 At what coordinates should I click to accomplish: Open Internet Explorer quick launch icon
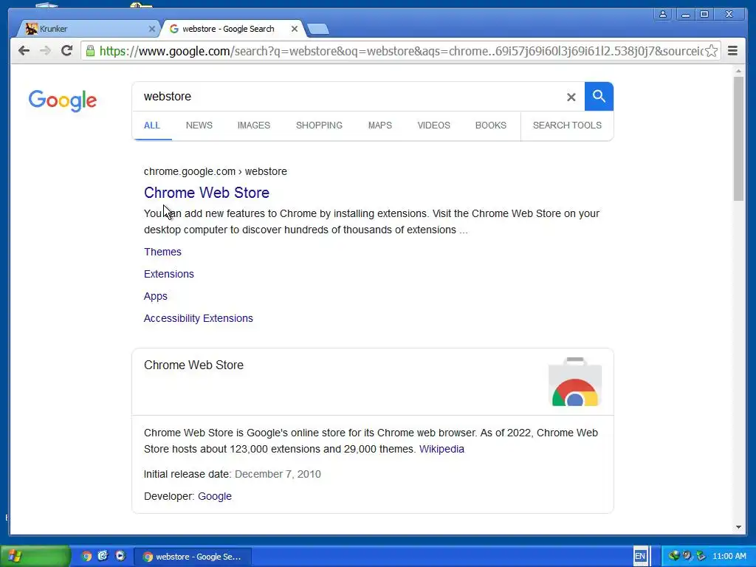point(103,556)
